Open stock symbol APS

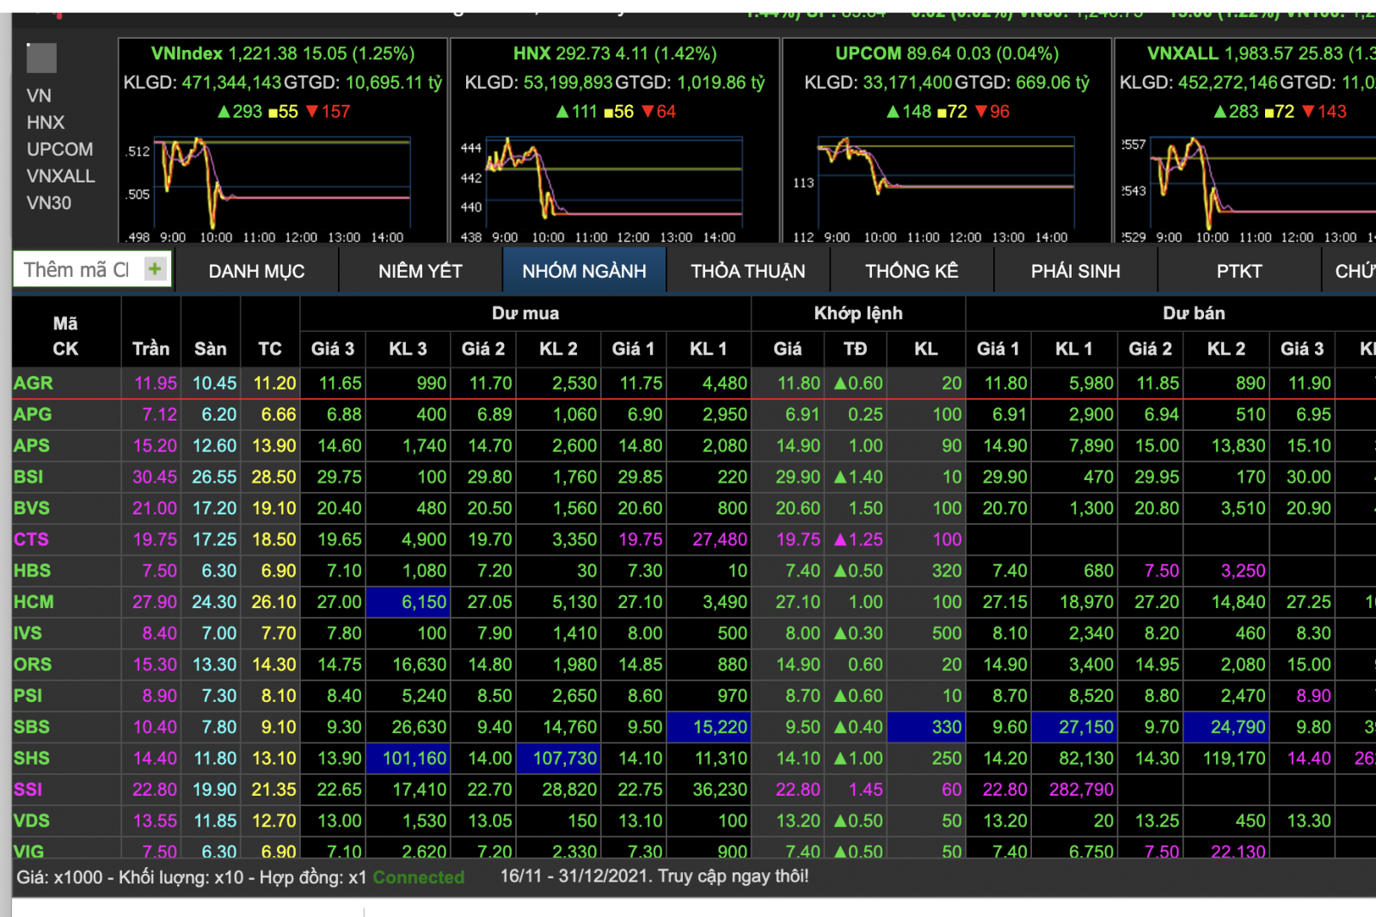click(32, 446)
